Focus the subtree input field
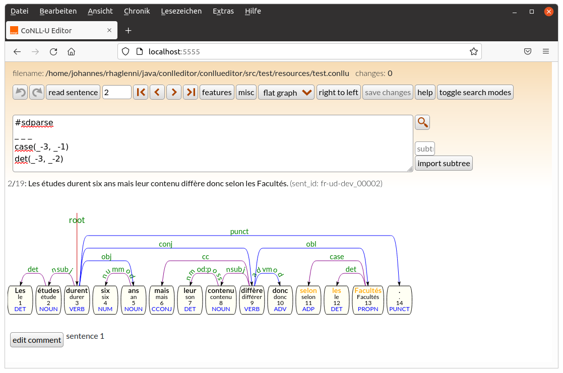 pyautogui.click(x=425, y=149)
